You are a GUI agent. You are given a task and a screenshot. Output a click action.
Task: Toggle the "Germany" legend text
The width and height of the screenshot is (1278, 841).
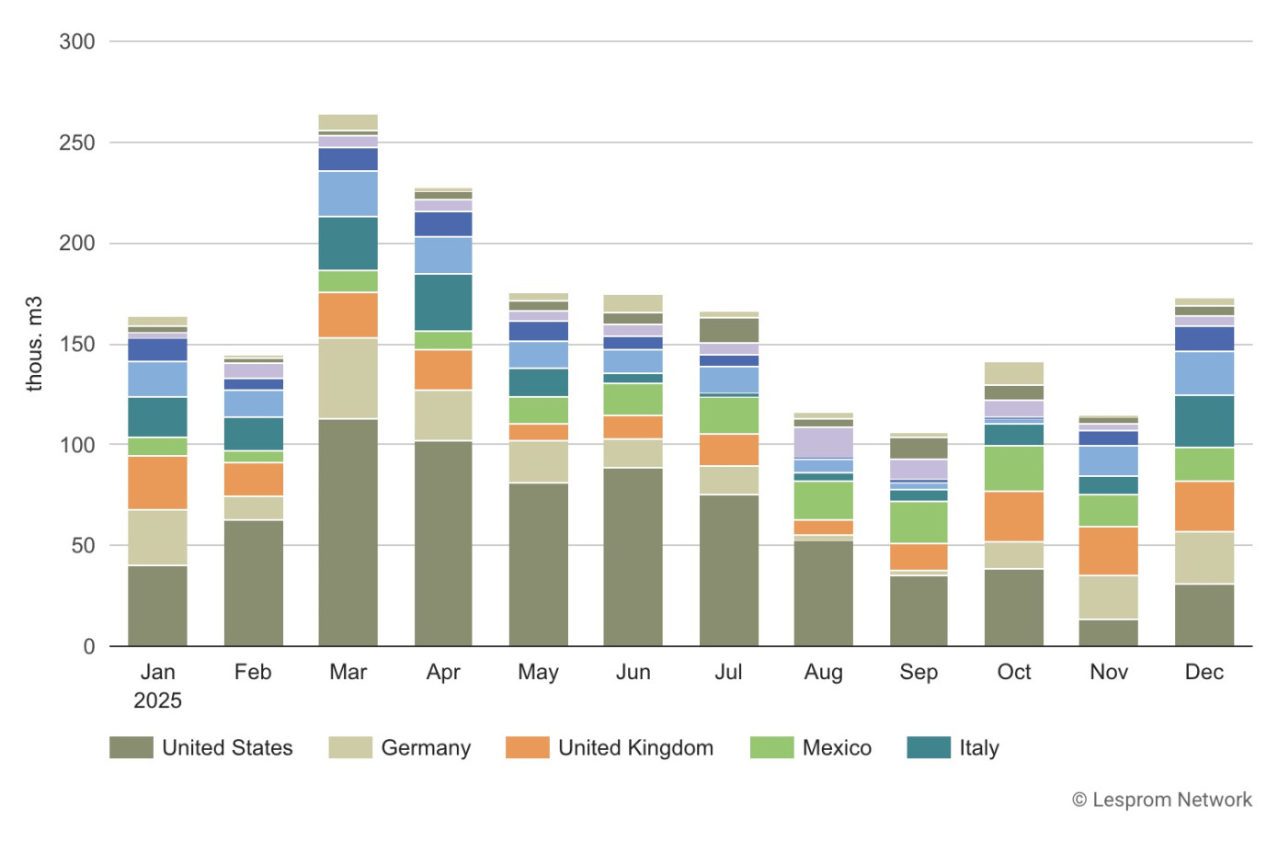(x=426, y=747)
